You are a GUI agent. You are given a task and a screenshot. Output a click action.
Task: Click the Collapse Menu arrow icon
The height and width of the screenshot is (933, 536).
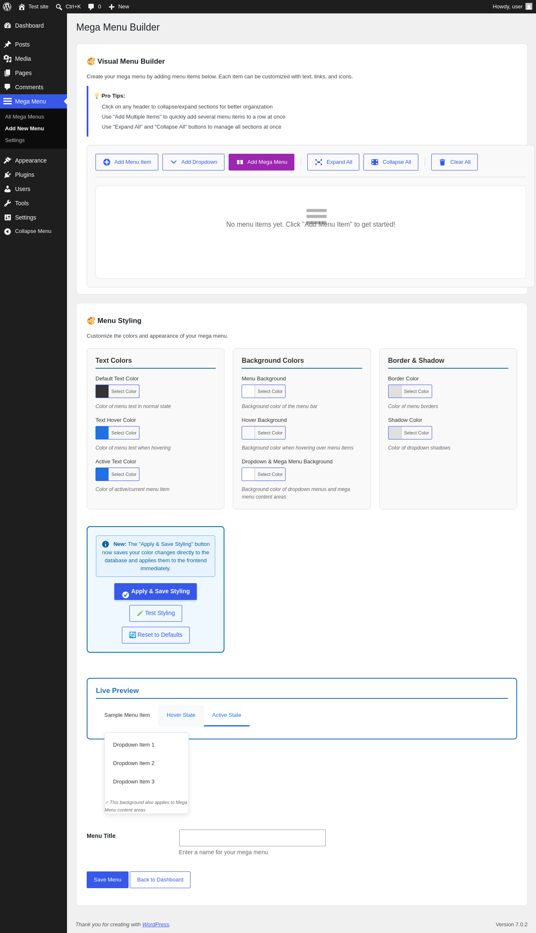pos(8,231)
